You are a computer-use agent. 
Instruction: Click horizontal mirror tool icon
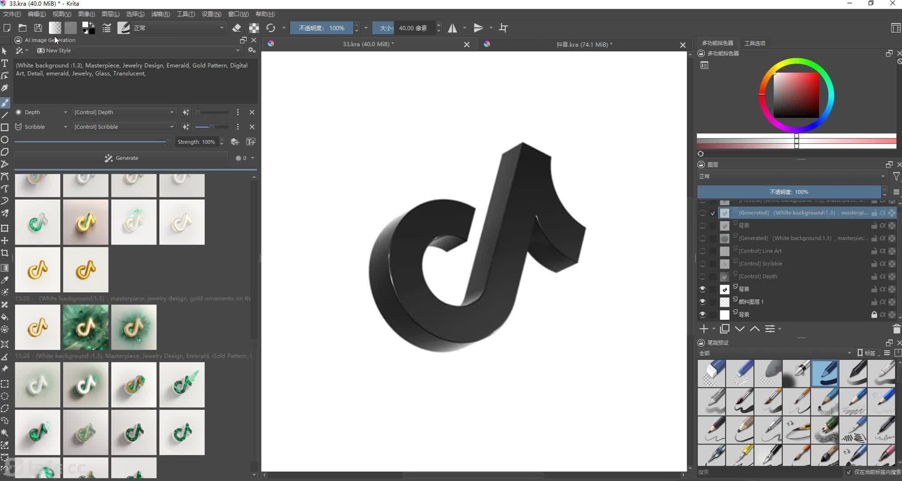coord(452,28)
